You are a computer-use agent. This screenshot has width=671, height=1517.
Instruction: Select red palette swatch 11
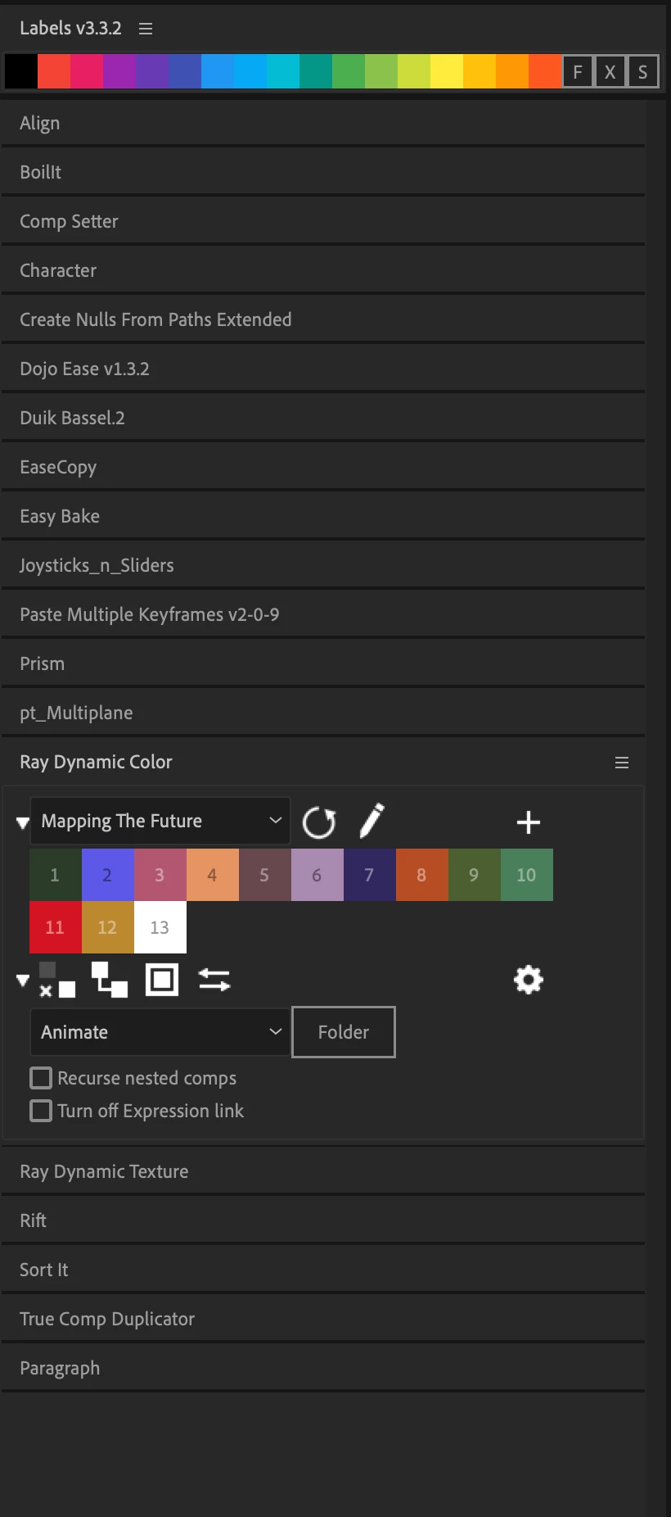[x=56, y=927]
